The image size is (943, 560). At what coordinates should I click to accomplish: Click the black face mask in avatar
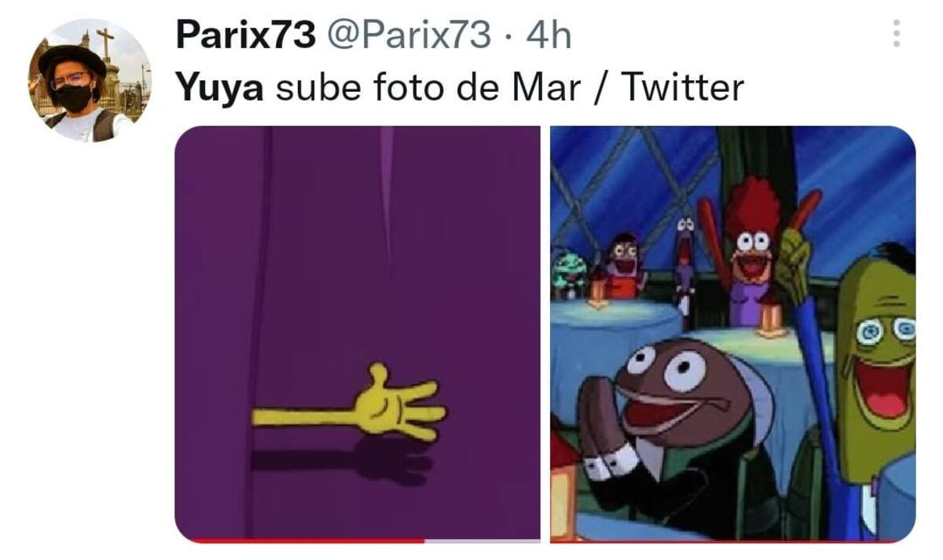coord(74,98)
